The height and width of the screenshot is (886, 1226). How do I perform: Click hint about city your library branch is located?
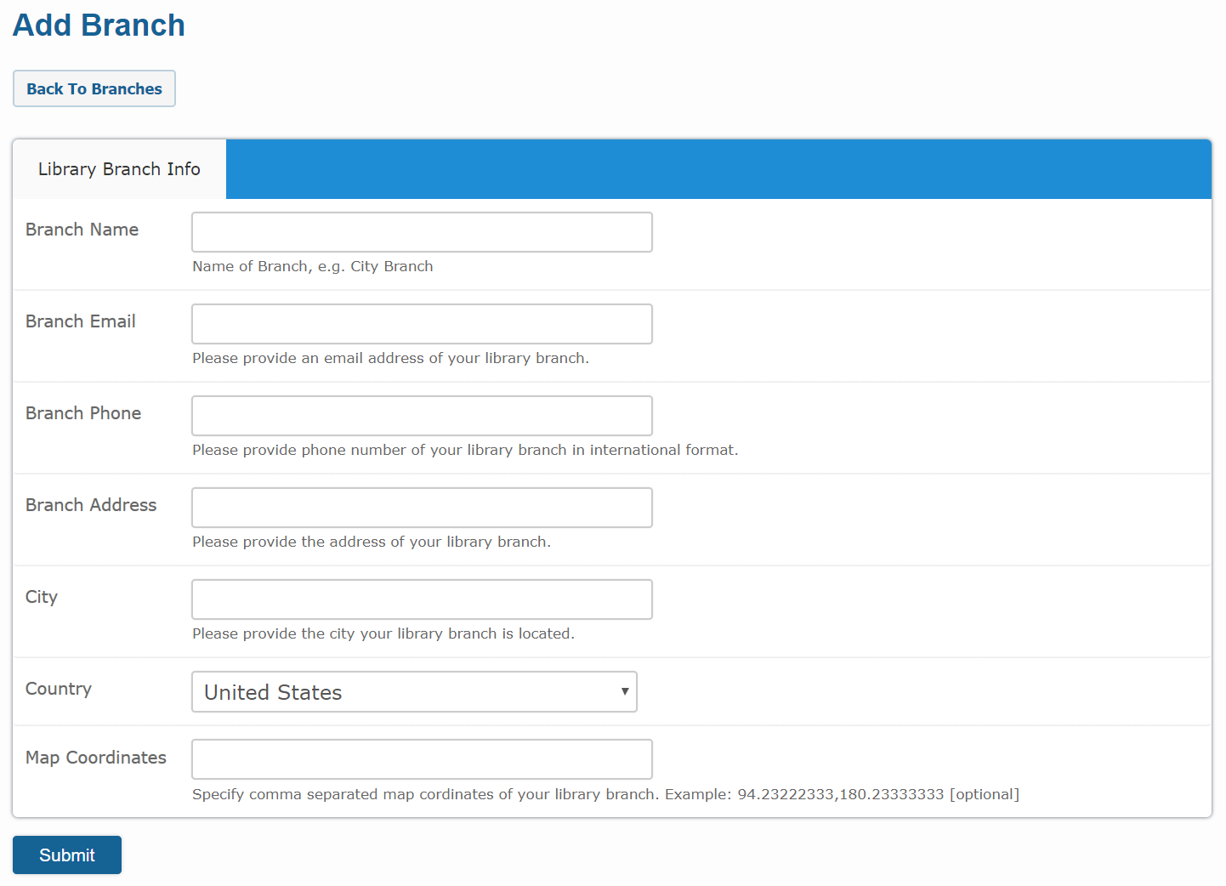383,633
